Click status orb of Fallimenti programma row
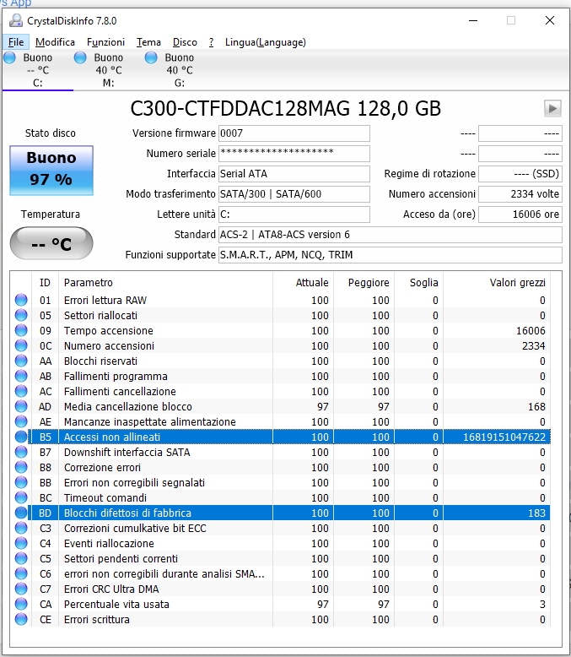Image resolution: width=571 pixels, height=657 pixels. [x=21, y=376]
